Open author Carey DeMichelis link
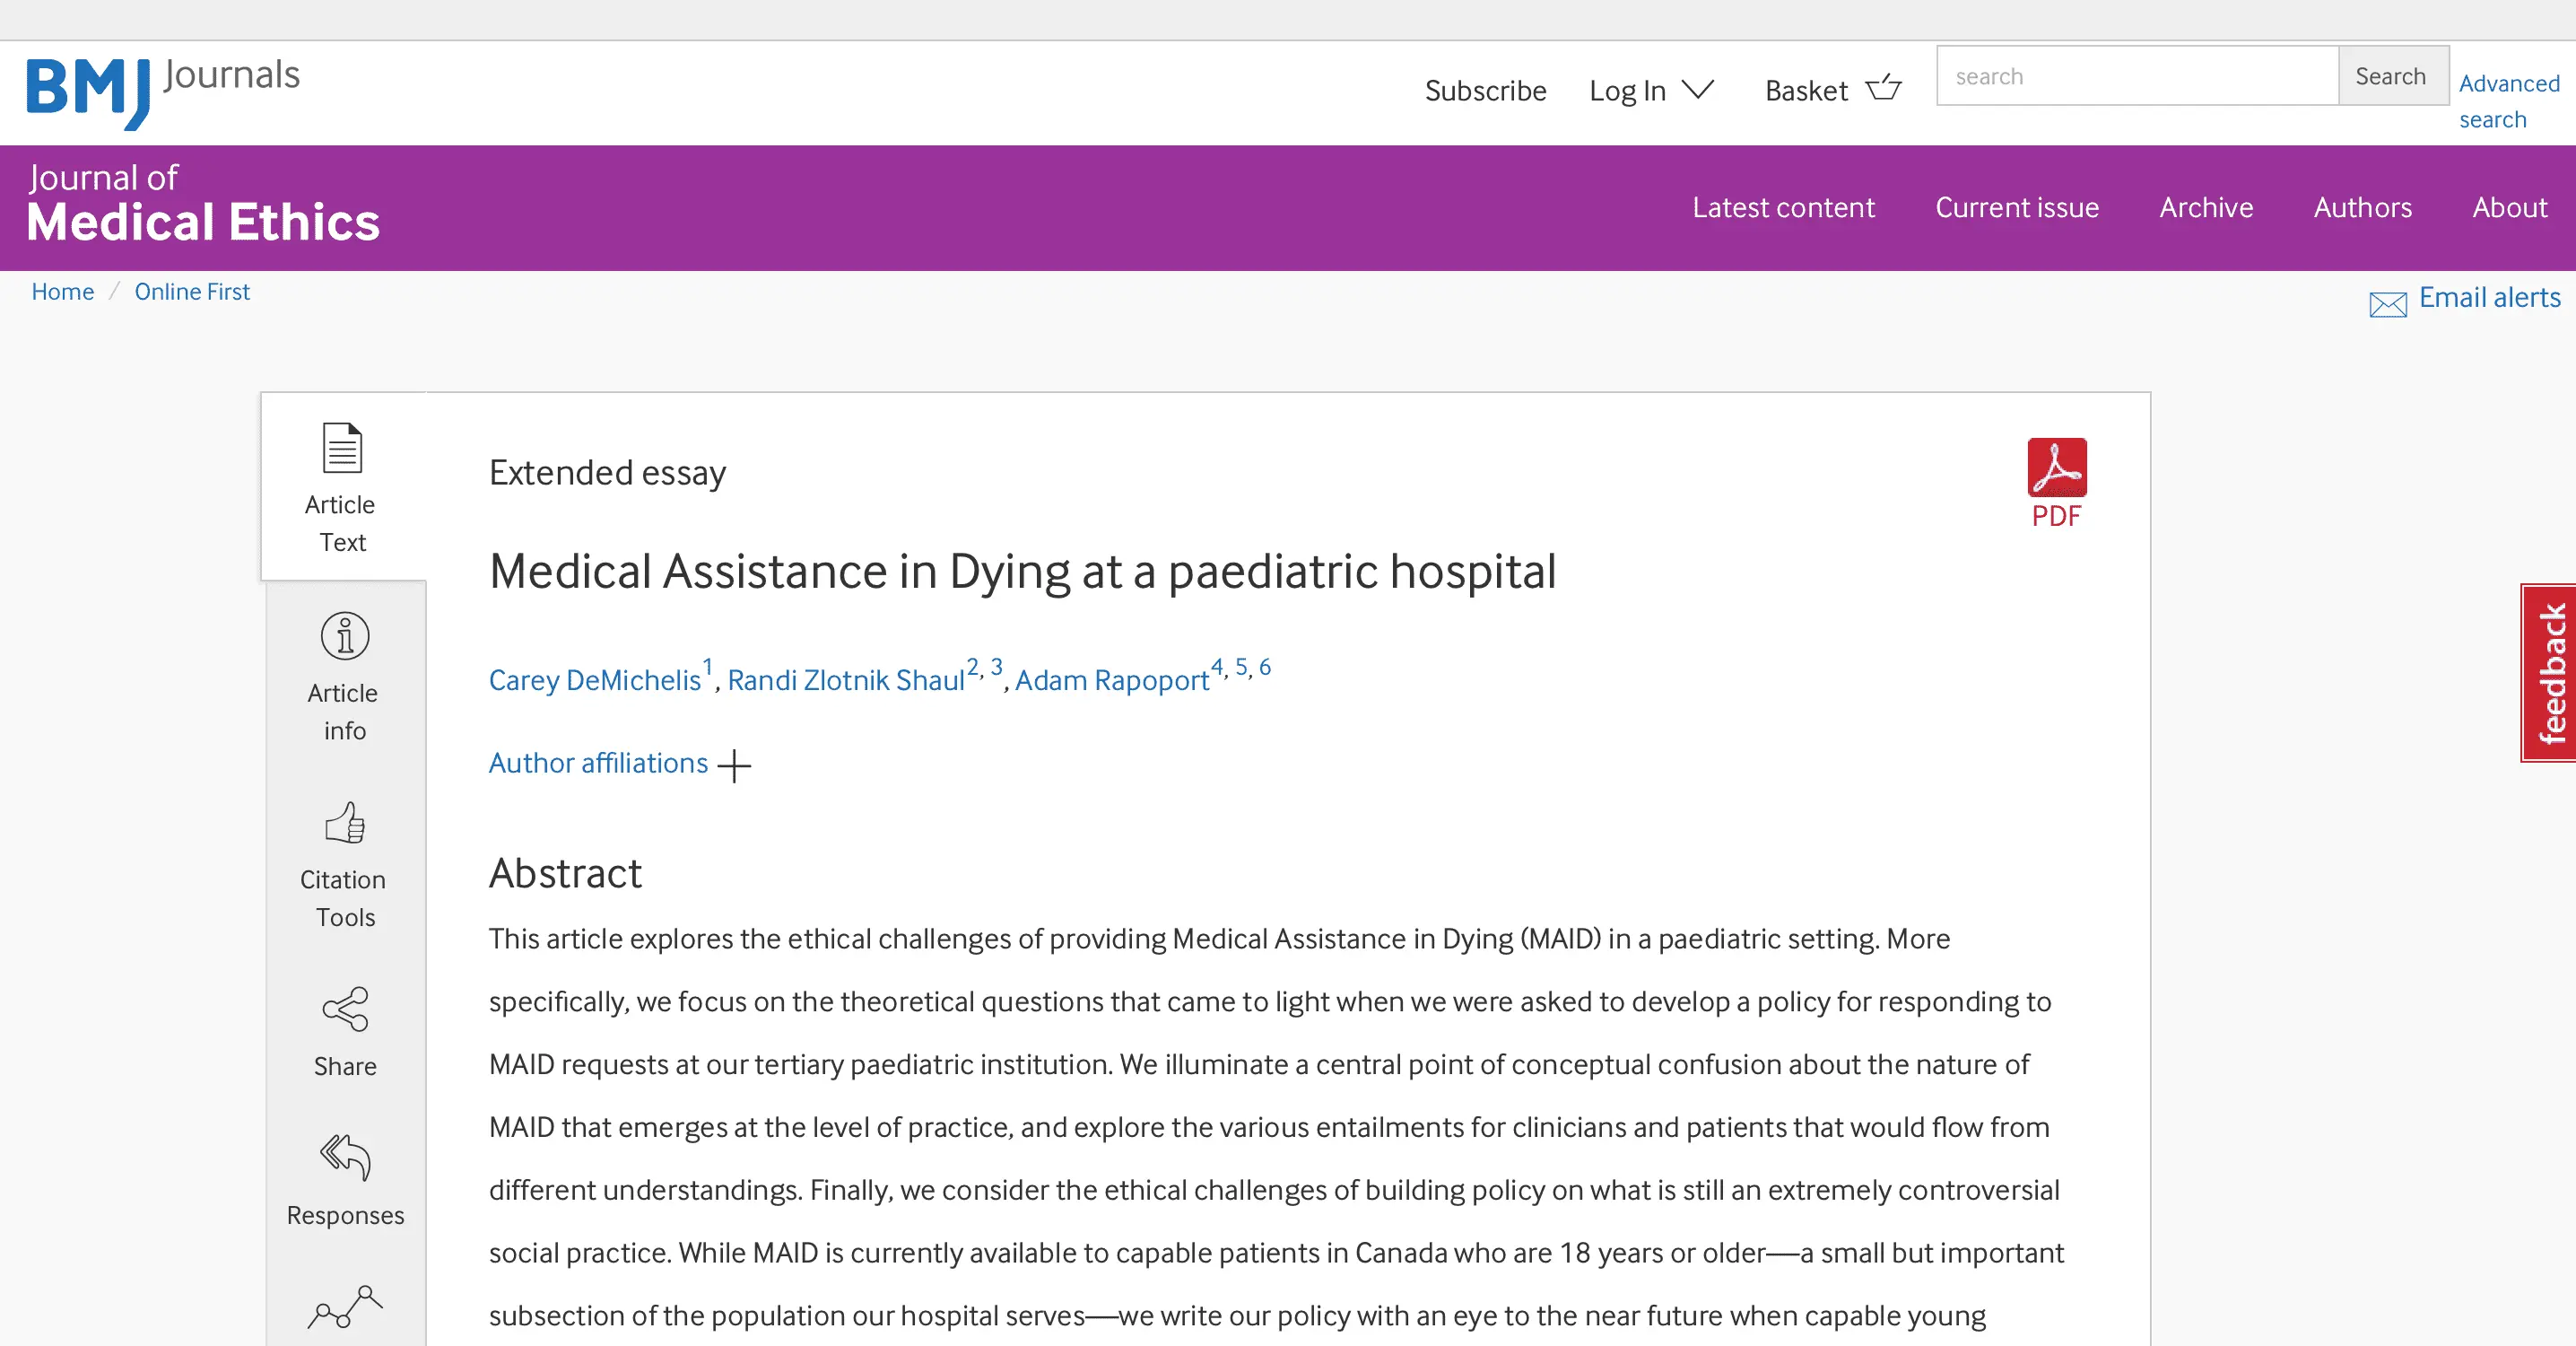Viewport: 2576px width, 1346px height. coord(594,680)
